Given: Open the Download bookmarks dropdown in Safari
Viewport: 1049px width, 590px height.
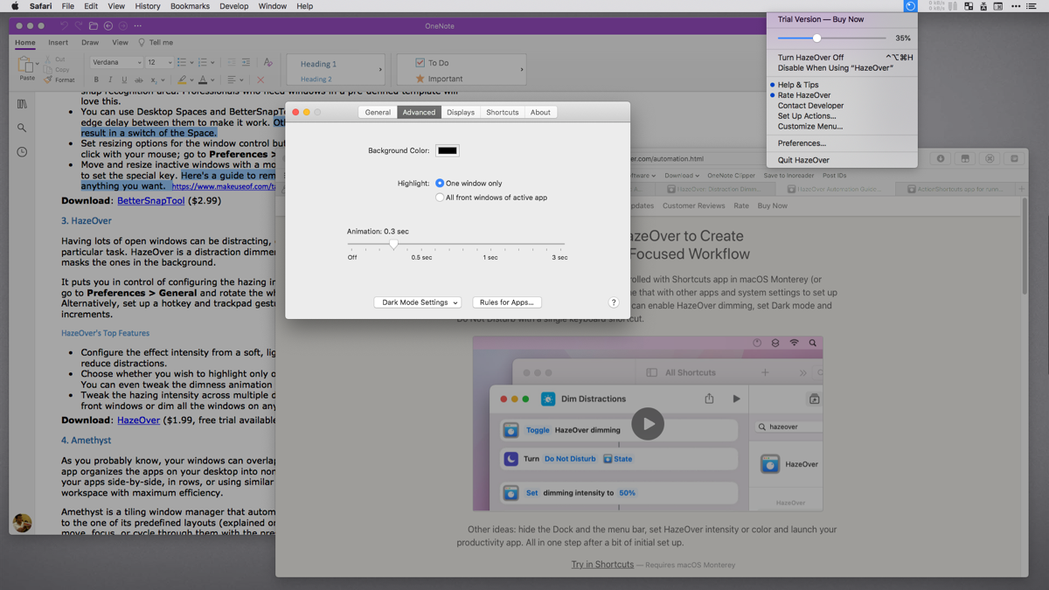Looking at the screenshot, I should pos(681,176).
